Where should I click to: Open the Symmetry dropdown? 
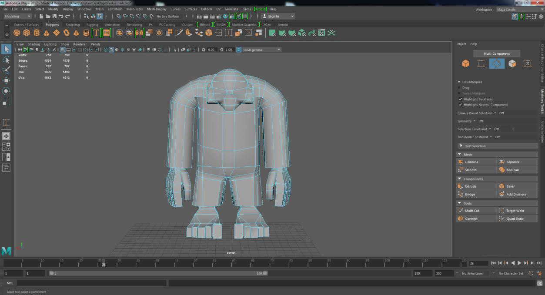[475, 121]
